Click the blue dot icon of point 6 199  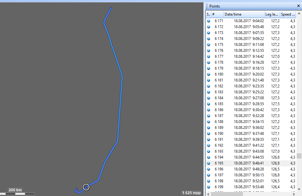[x=209, y=187]
